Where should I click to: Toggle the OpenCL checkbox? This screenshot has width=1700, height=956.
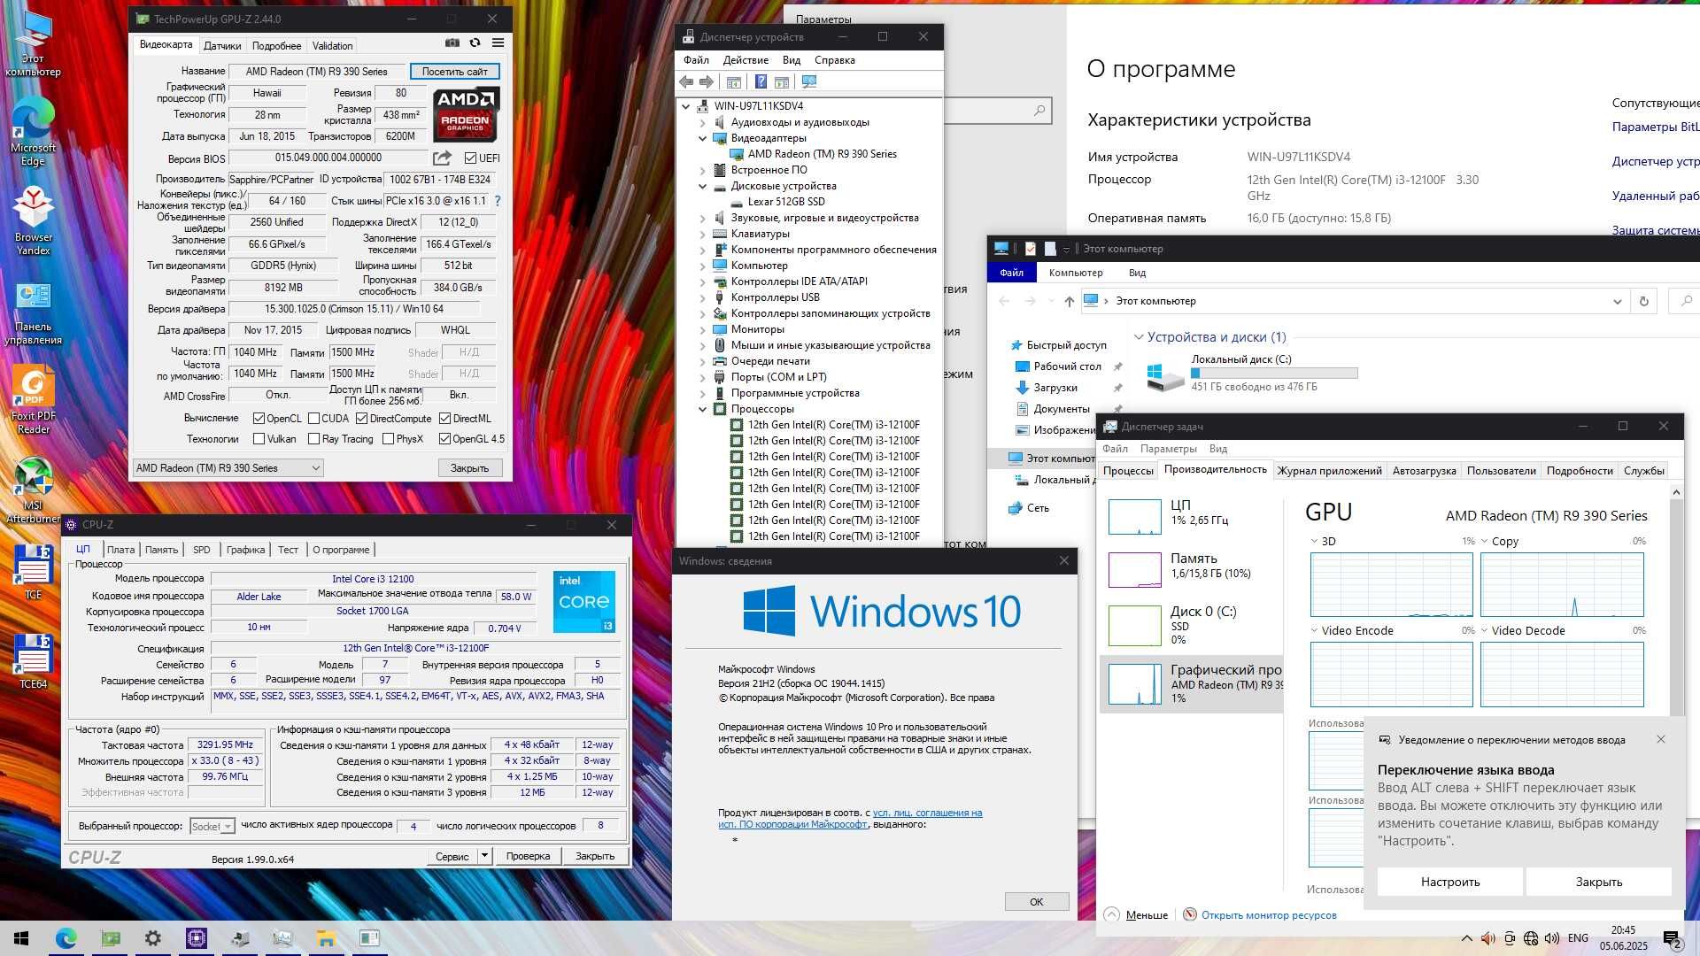click(x=259, y=419)
